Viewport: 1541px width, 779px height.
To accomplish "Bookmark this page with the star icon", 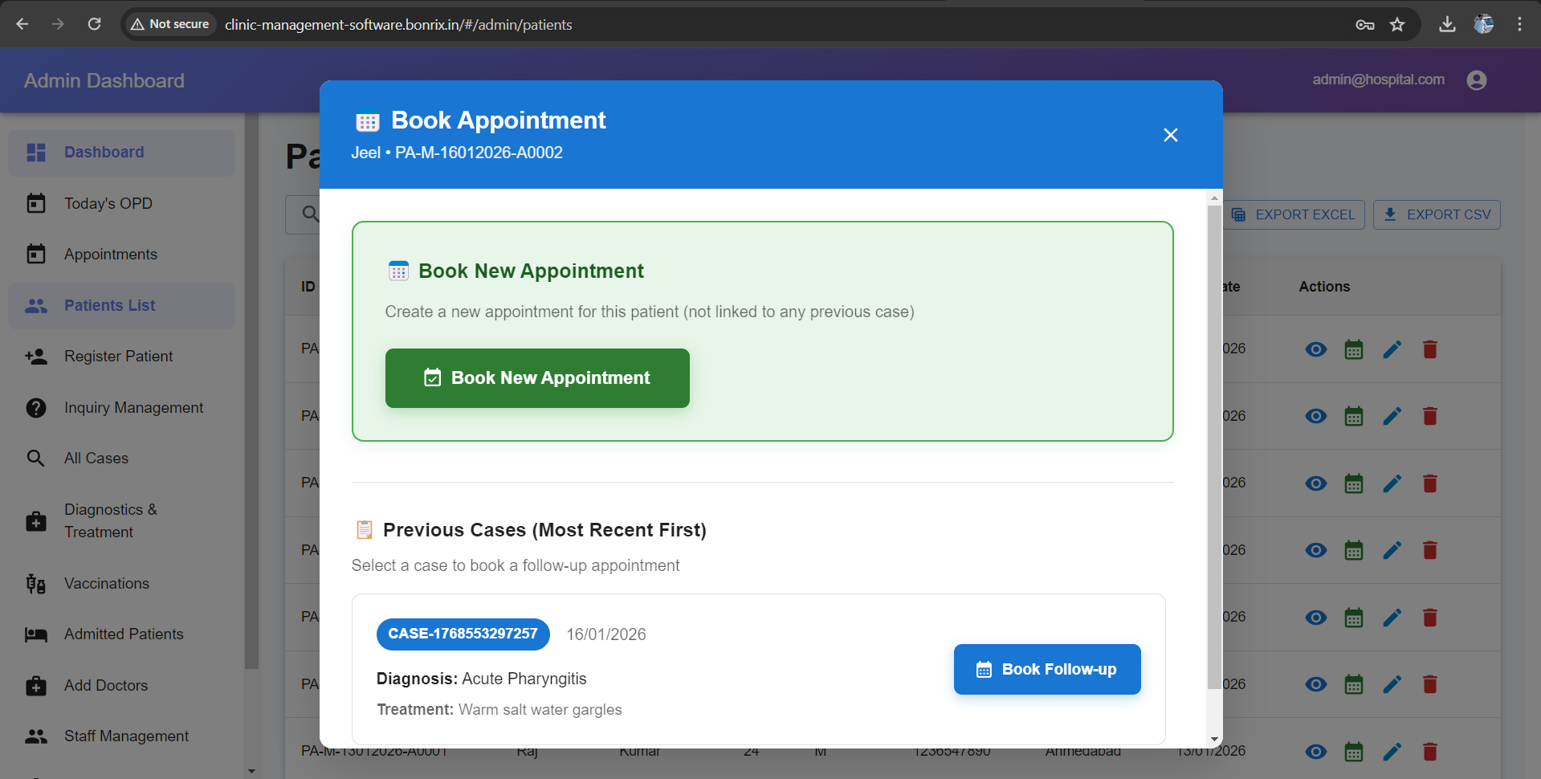I will pos(1397,25).
